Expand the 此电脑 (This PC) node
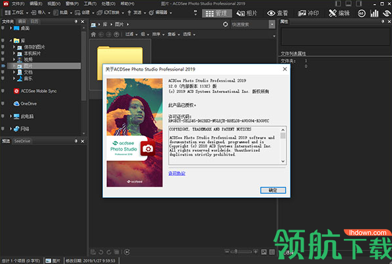This screenshot has height=264, width=392. pyautogui.click(x=11, y=116)
